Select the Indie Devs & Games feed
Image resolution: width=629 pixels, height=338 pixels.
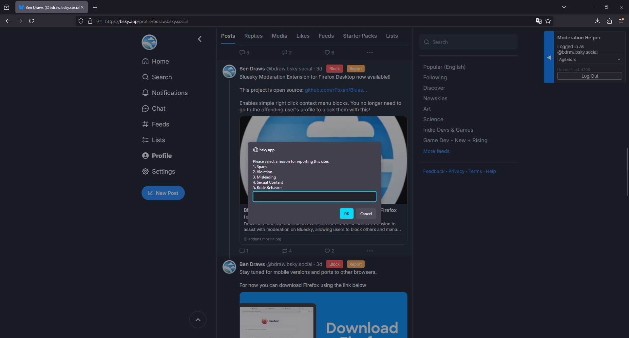tap(448, 130)
